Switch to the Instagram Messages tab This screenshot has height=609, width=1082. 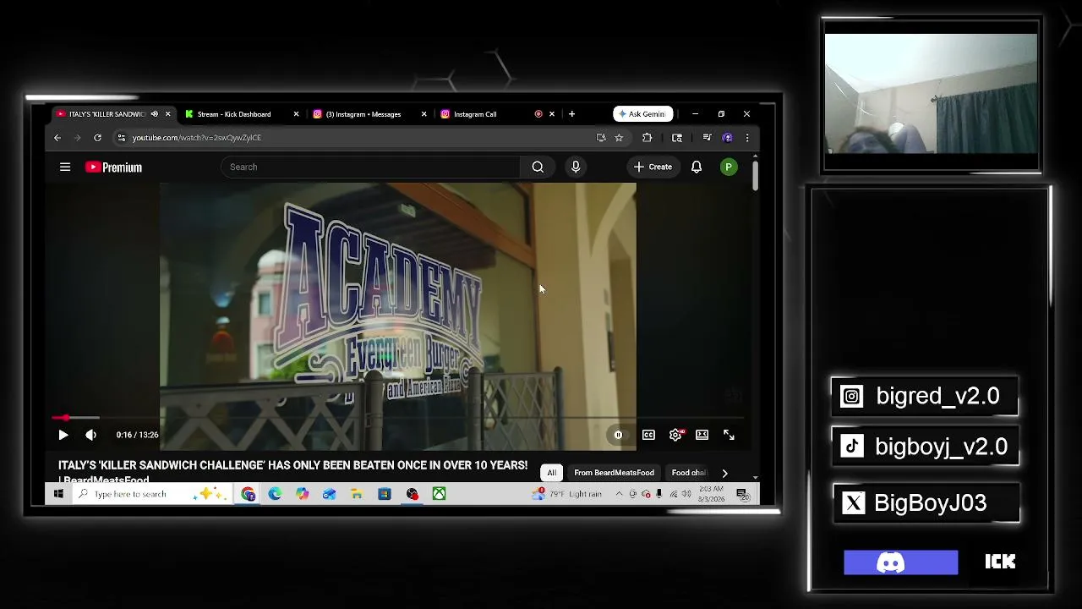click(x=363, y=114)
